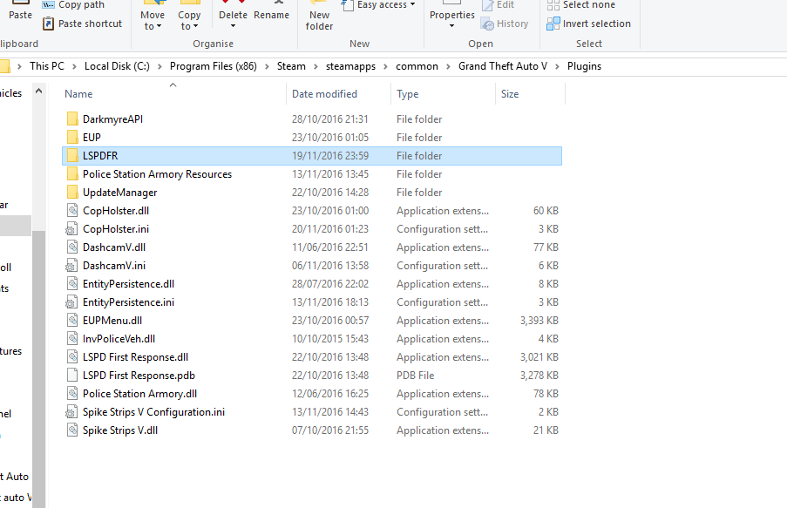
Task: Click the LSPD First Response.dll file icon
Action: pyautogui.click(x=72, y=357)
